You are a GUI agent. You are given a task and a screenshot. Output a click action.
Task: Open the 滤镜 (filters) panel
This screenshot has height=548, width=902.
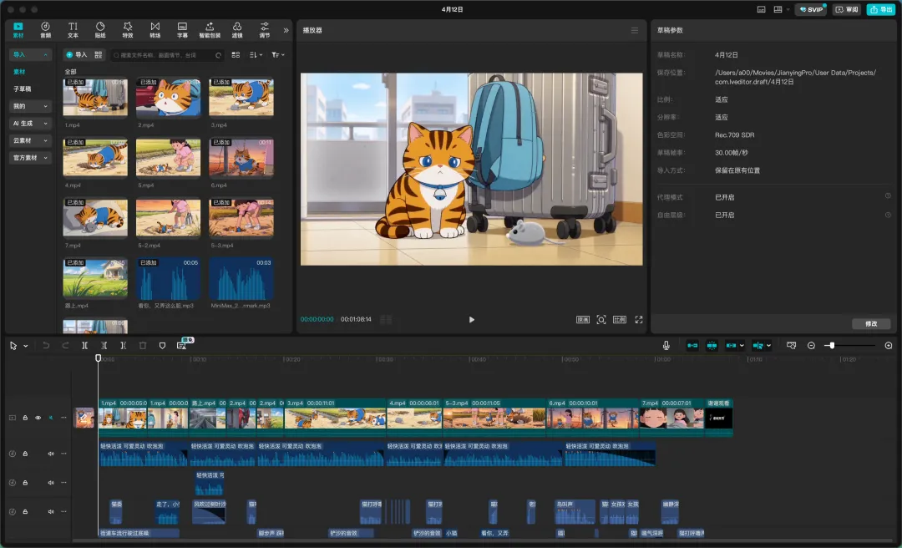(237, 30)
